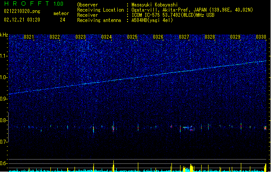Viewport: 271px width, 172px height.
Task: Click the version number 1.0.0
Action: pos(58,4)
